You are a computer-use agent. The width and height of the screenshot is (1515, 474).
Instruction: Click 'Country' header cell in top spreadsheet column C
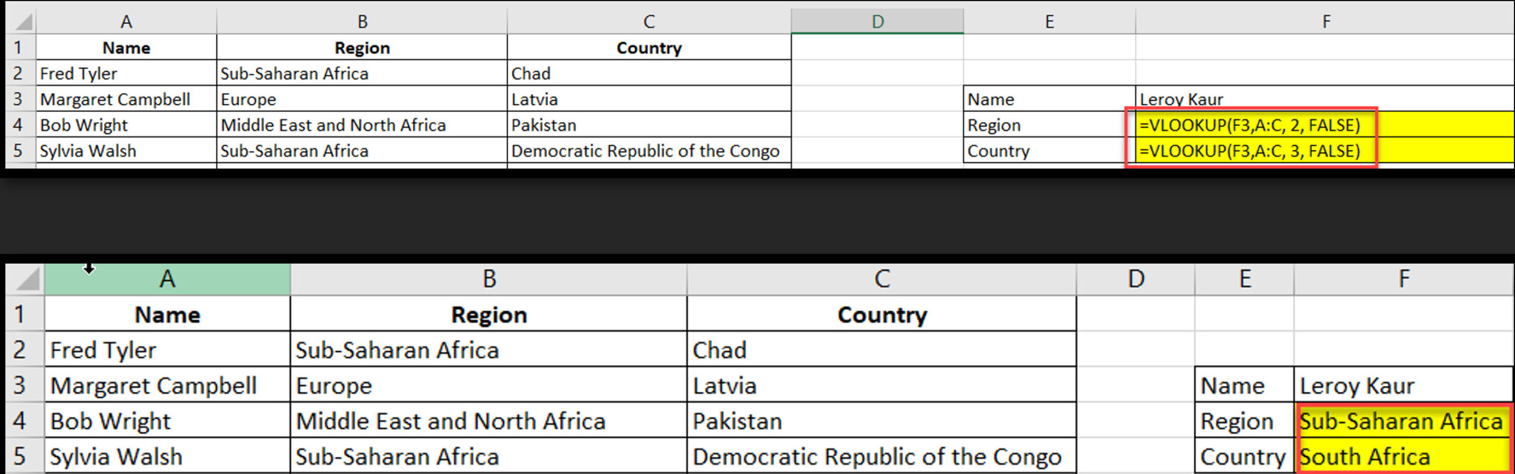(x=649, y=47)
